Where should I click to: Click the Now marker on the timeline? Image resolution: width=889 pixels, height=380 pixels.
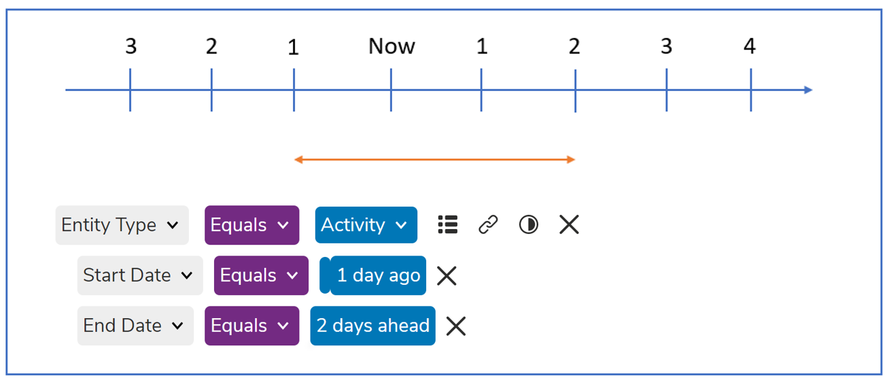[391, 46]
